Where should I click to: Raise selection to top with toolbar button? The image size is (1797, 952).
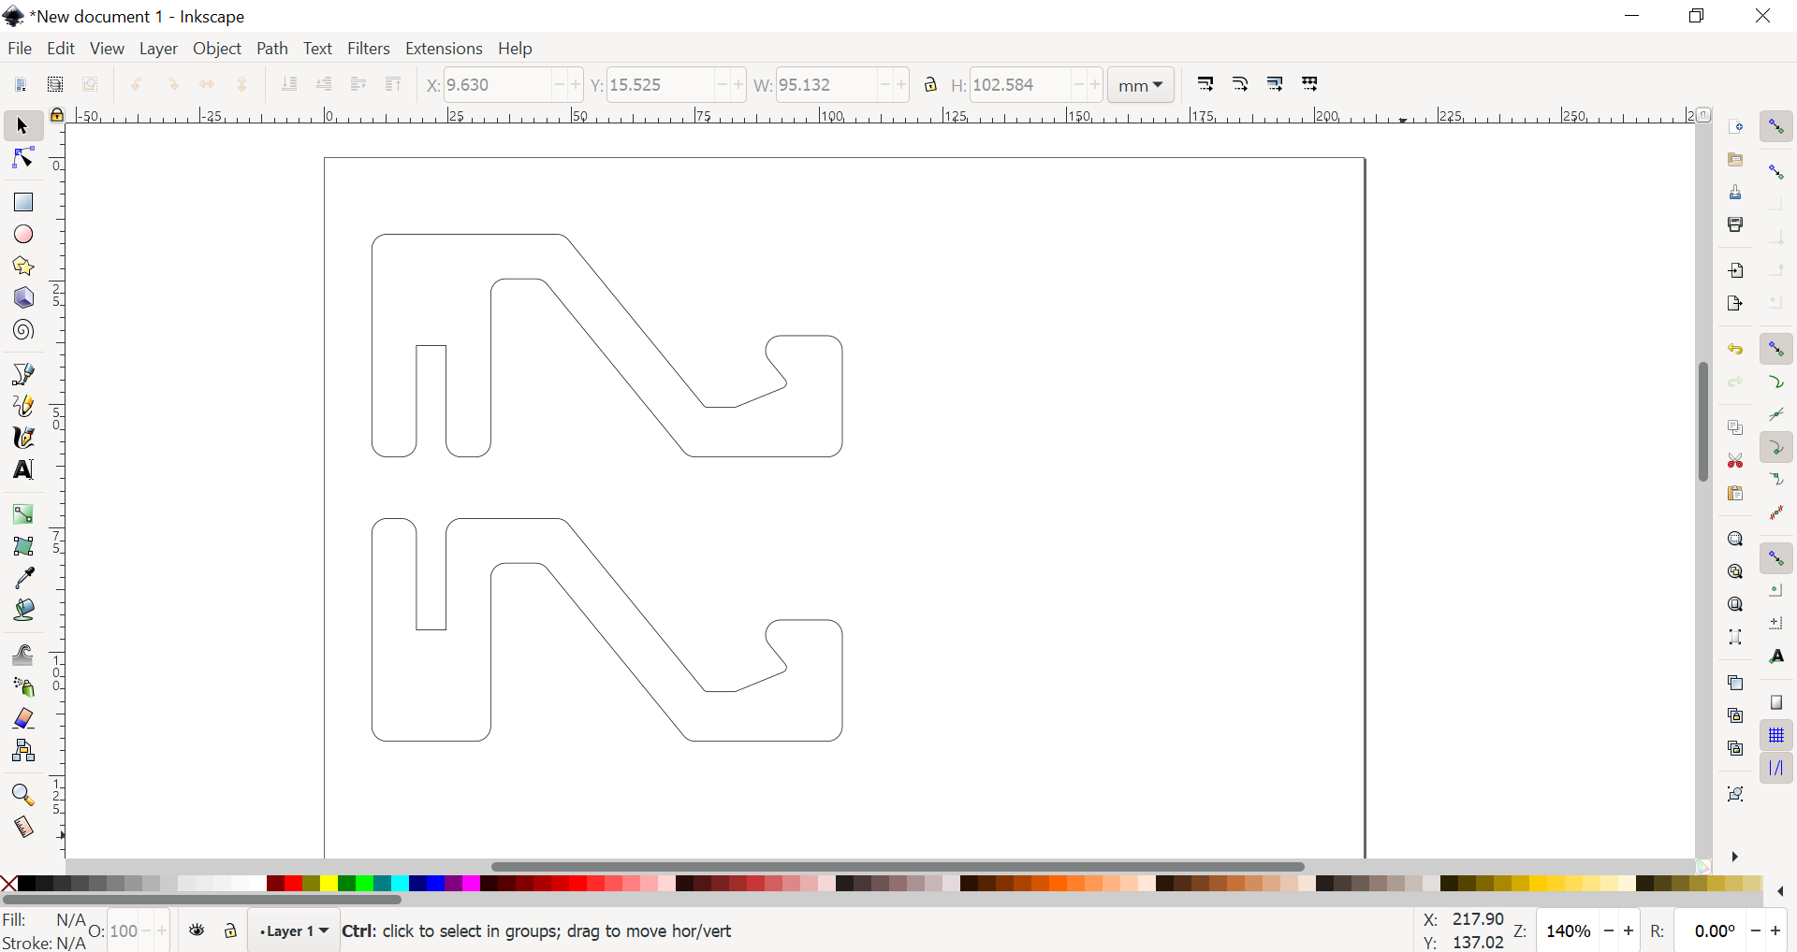pos(394,84)
